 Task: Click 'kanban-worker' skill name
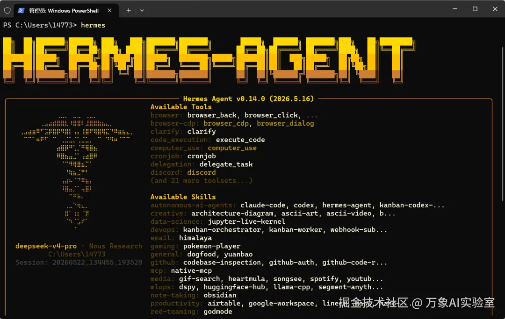pyautogui.click(x=296, y=230)
